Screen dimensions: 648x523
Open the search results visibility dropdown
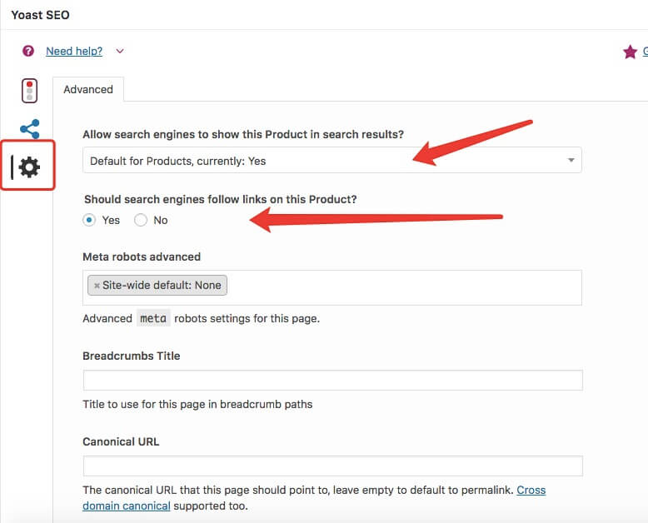click(x=331, y=160)
